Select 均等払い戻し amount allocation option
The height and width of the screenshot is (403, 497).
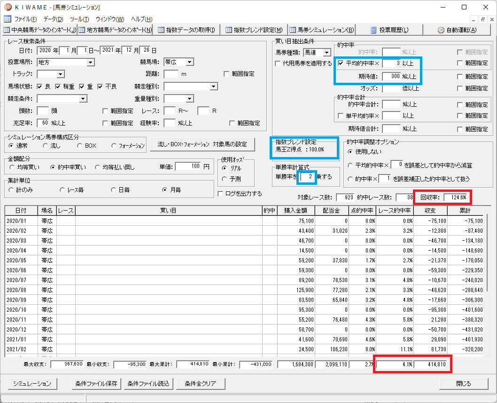tap(98, 167)
